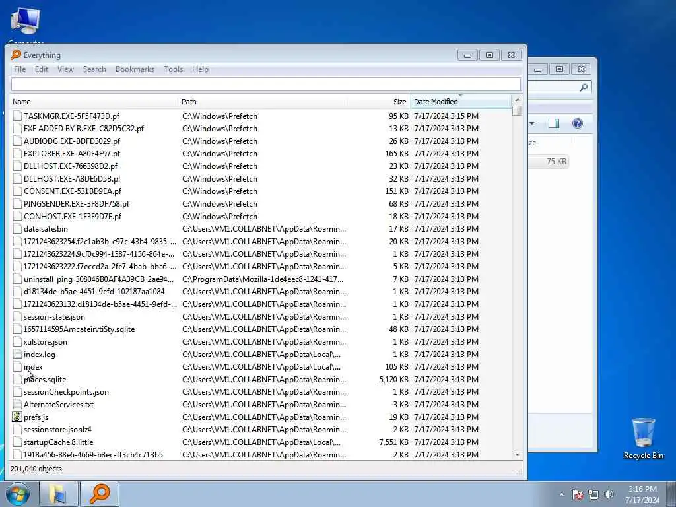
Task: Open the File menu
Action: (20, 69)
